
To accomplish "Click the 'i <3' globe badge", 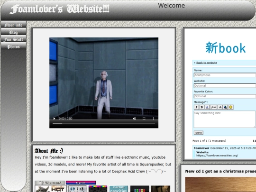I will click(x=77, y=189).
